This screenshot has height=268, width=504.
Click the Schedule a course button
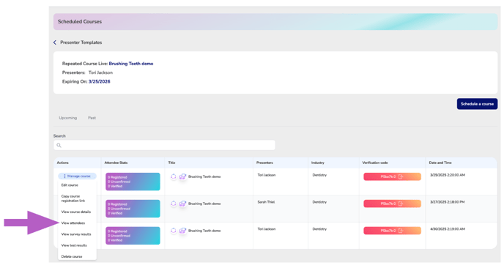pos(477,104)
